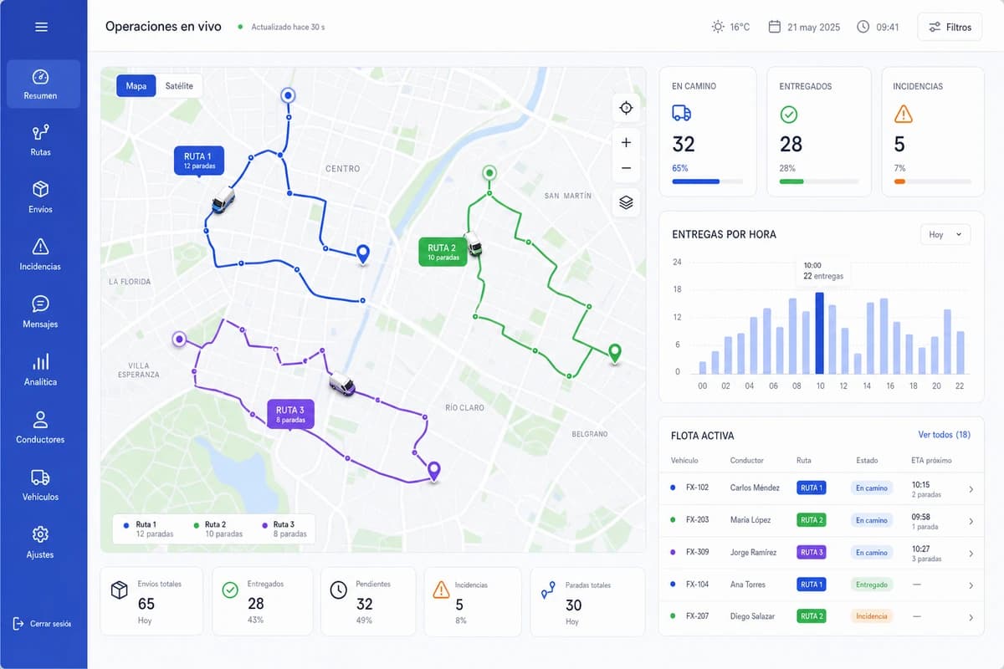Click RUTA 1 badge for Carlos Méndez
Screen dimensions: 1004x669
pyautogui.click(x=811, y=488)
